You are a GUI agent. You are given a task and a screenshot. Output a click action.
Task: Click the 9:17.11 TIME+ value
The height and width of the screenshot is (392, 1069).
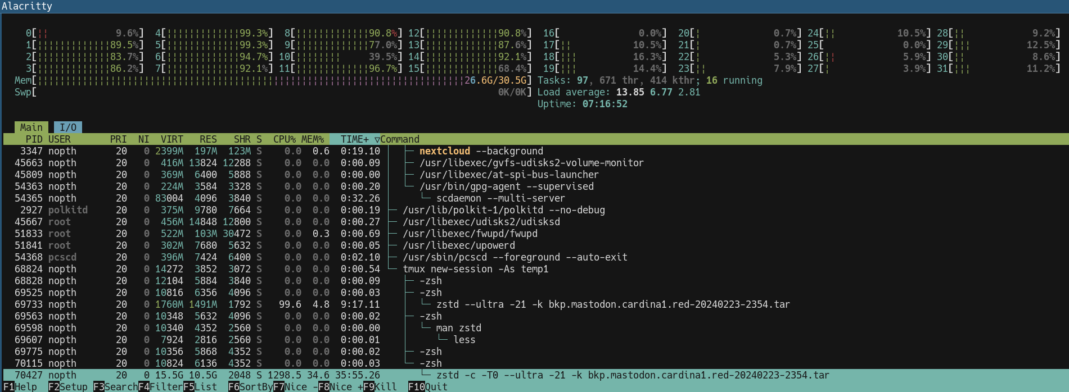coord(360,304)
